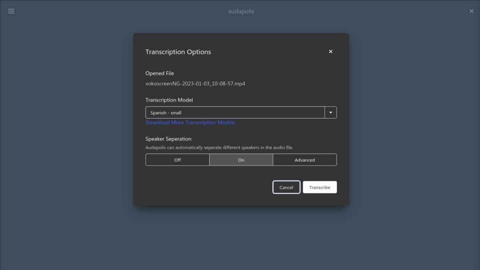Close the audapolis window

(471, 11)
